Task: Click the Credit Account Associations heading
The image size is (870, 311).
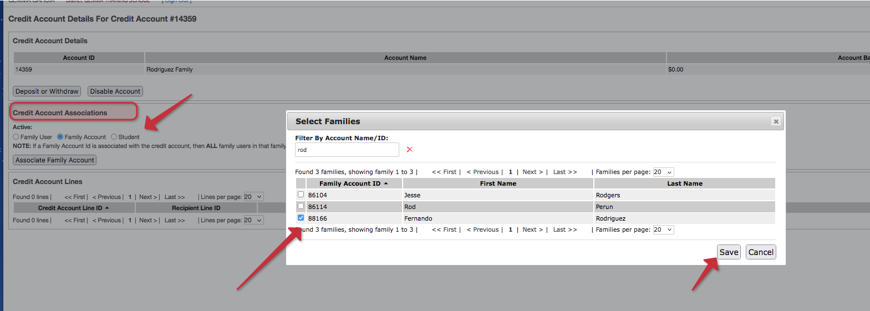Action: pos(60,113)
